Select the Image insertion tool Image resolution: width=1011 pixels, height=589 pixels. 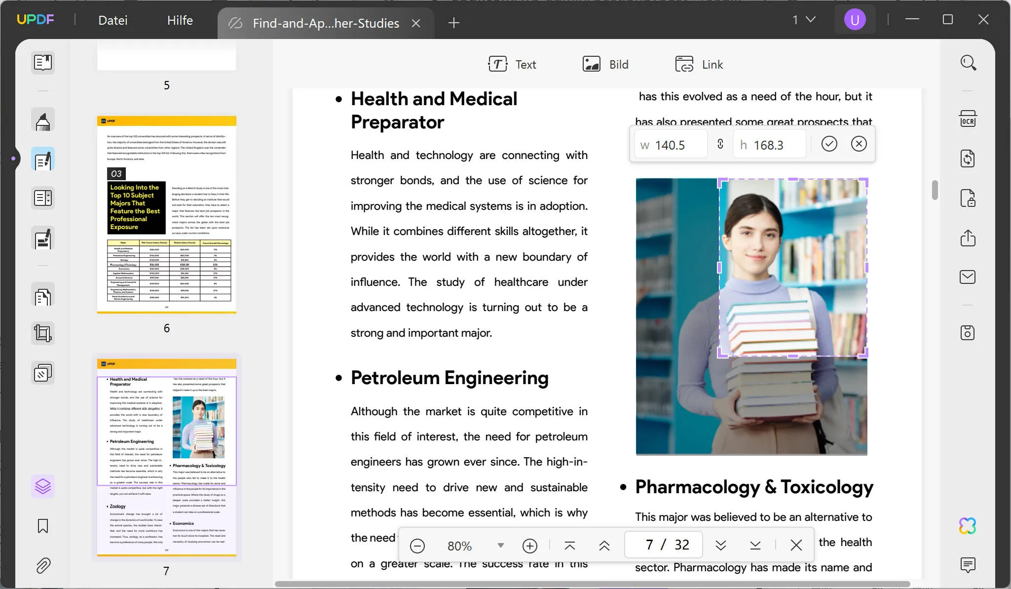[x=604, y=64]
